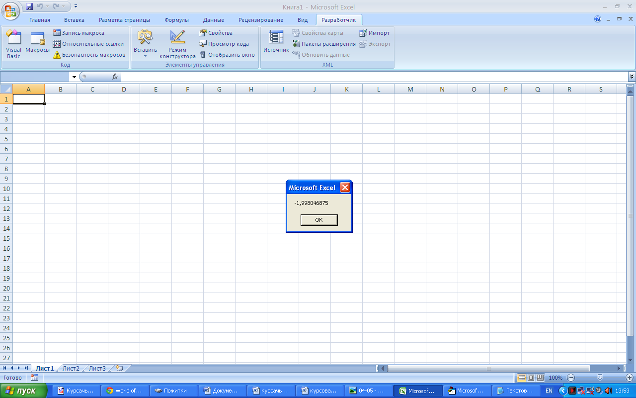This screenshot has height=398, width=636.
Task: Open the Формулы tab
Action: (x=177, y=20)
